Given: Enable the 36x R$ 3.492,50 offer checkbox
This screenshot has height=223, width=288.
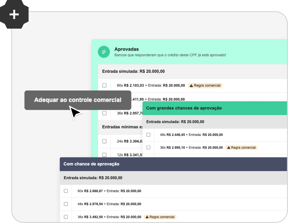Looking at the screenshot, I should click(x=66, y=217).
